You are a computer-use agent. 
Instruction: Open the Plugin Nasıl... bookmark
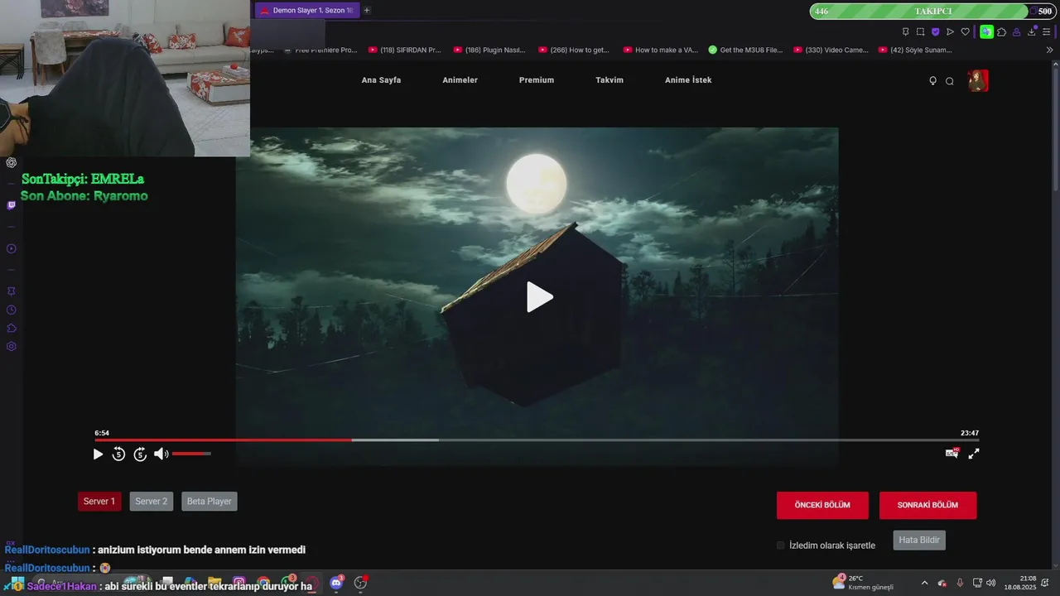(x=489, y=50)
